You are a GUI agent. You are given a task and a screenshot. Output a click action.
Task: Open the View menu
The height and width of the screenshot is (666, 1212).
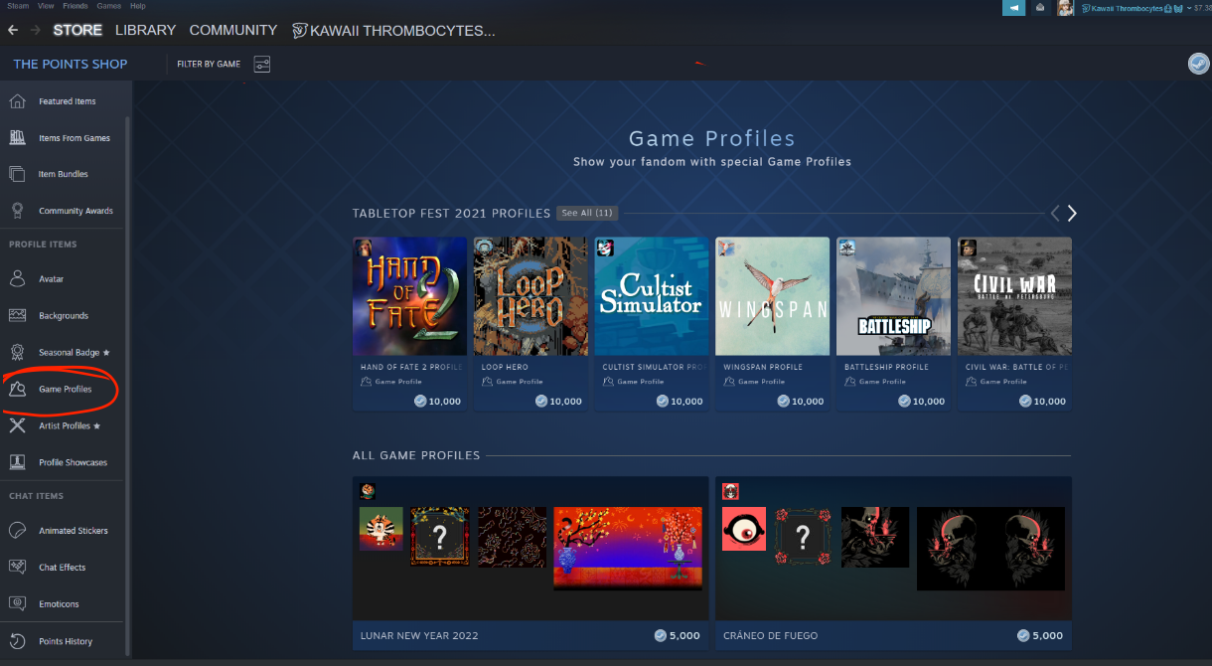[x=46, y=6]
